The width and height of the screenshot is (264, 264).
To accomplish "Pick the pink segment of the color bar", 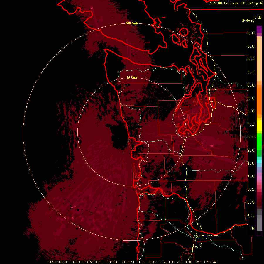I will tap(259, 178).
